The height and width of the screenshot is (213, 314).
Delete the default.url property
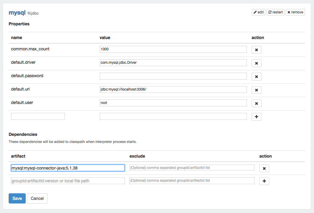pyautogui.click(x=256, y=90)
